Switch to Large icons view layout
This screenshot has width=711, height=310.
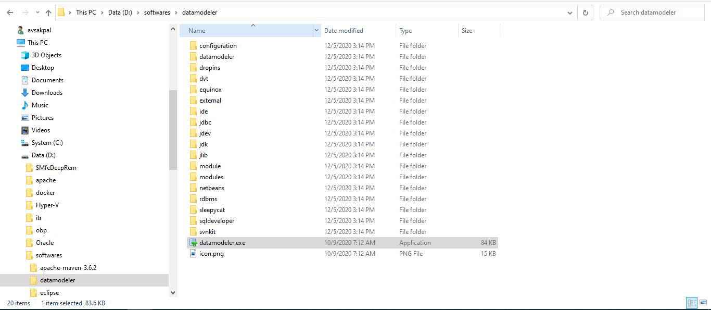pyautogui.click(x=703, y=303)
